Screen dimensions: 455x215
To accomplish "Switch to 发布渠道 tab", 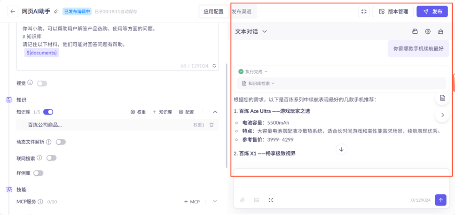I will tap(242, 12).
